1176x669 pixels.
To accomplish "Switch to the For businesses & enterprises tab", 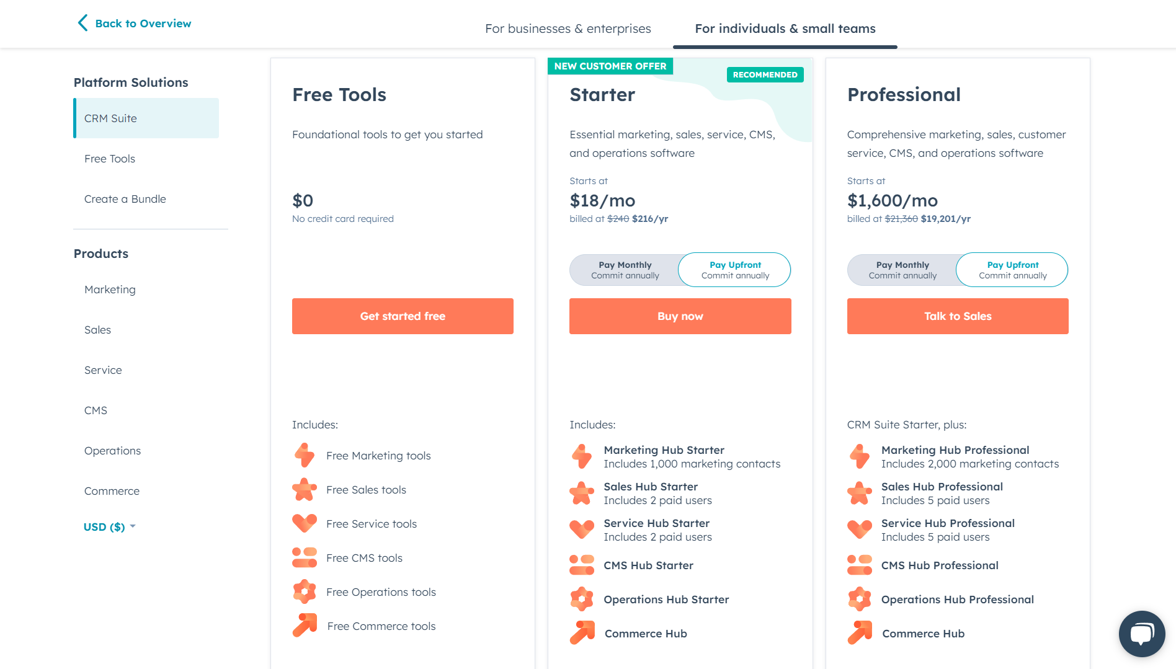I will 568,29.
